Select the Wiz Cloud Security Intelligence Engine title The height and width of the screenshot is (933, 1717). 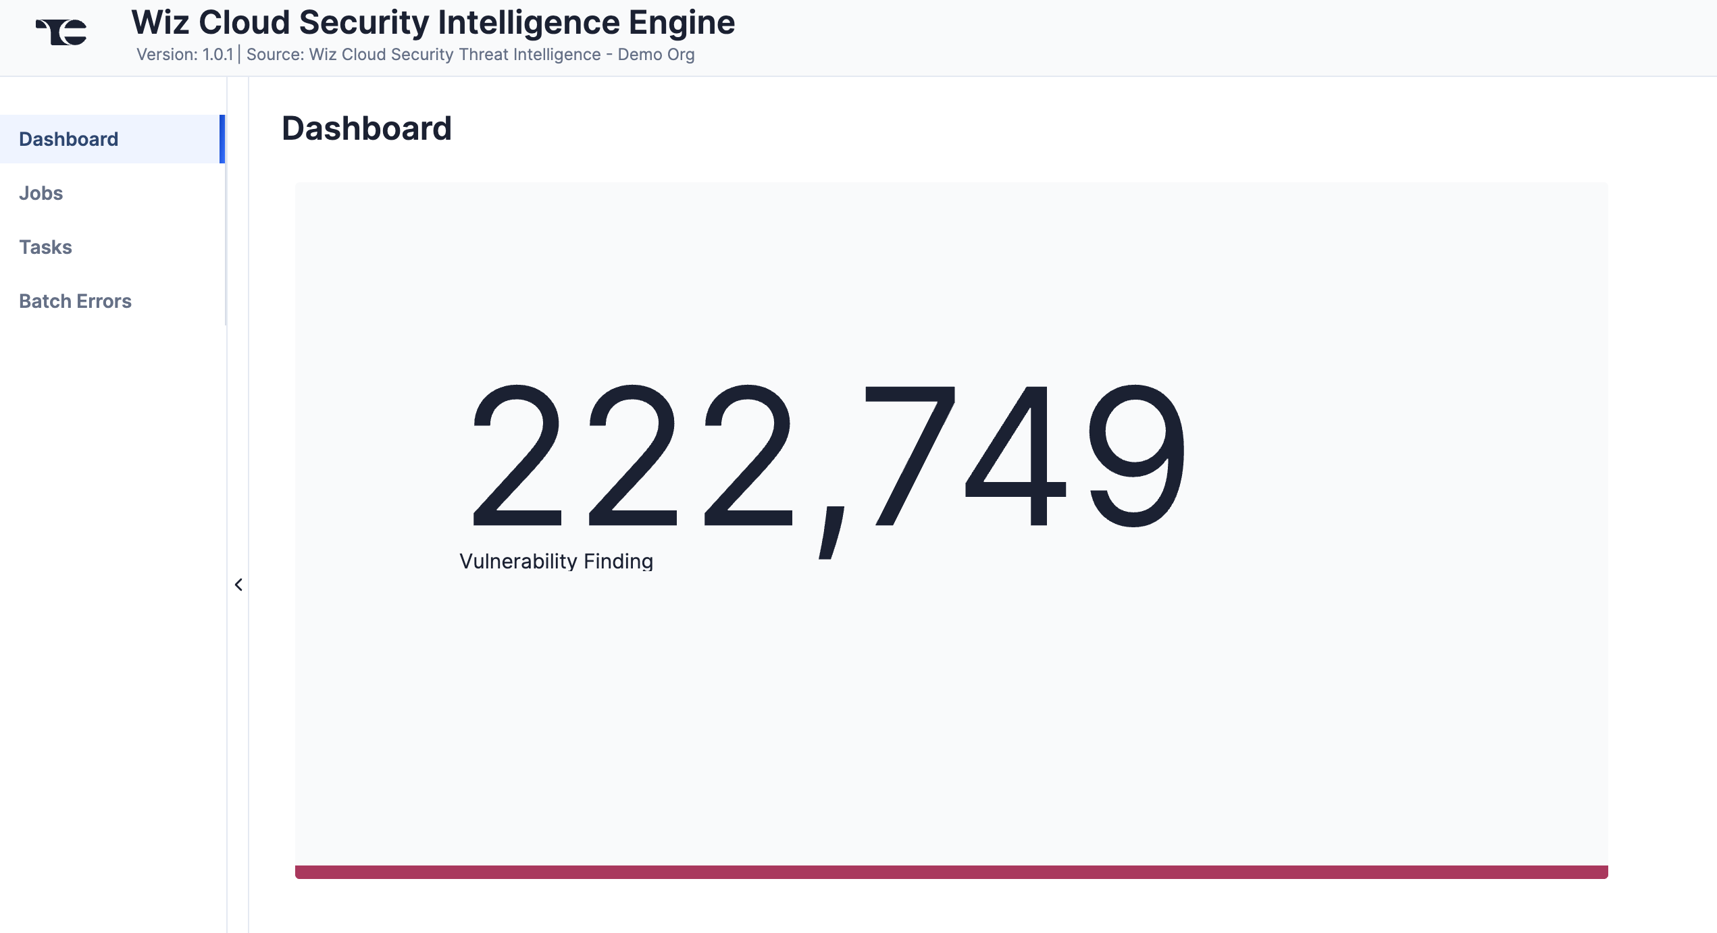(x=433, y=22)
